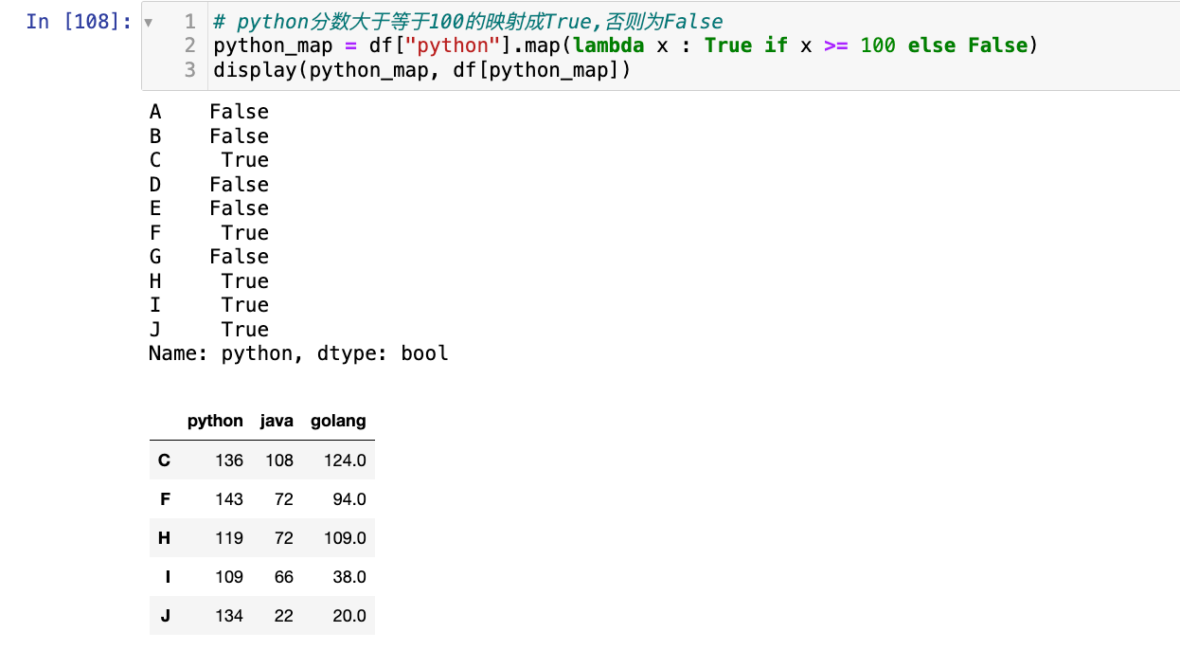The width and height of the screenshot is (1180, 650).
Task: Click the java column header
Action: [x=277, y=422]
